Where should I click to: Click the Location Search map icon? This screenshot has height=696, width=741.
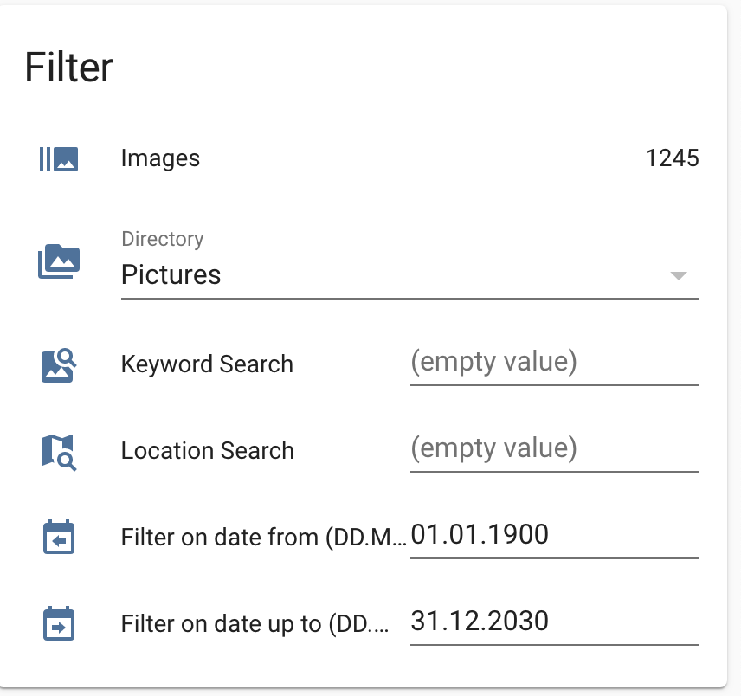point(57,450)
